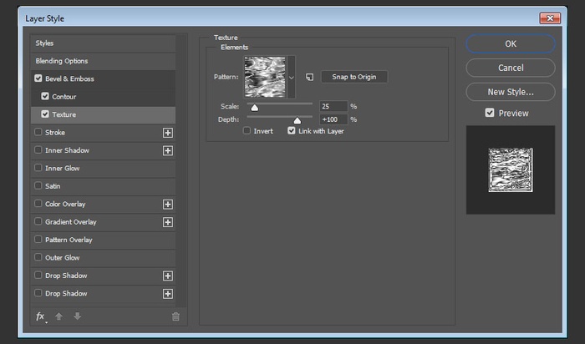Enable the Invert checkbox

pos(247,131)
